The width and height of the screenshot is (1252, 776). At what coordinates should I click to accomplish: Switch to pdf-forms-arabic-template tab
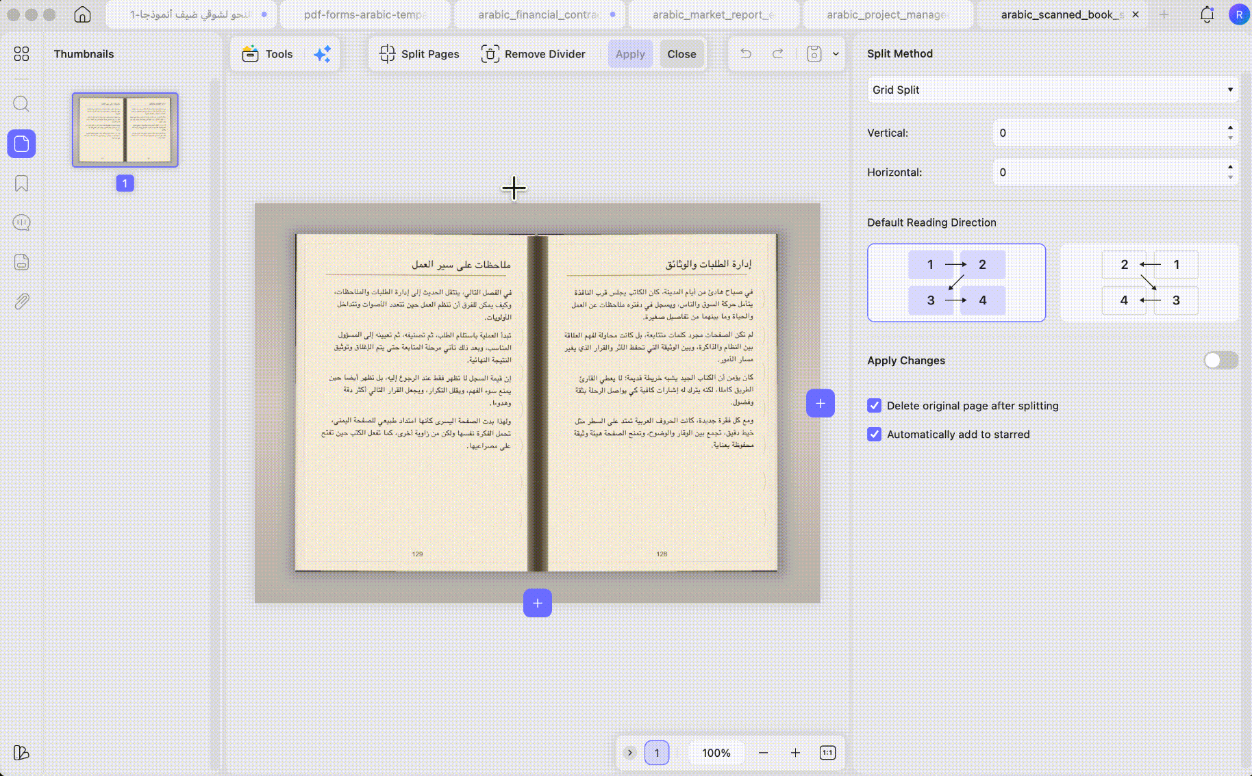[x=365, y=14]
